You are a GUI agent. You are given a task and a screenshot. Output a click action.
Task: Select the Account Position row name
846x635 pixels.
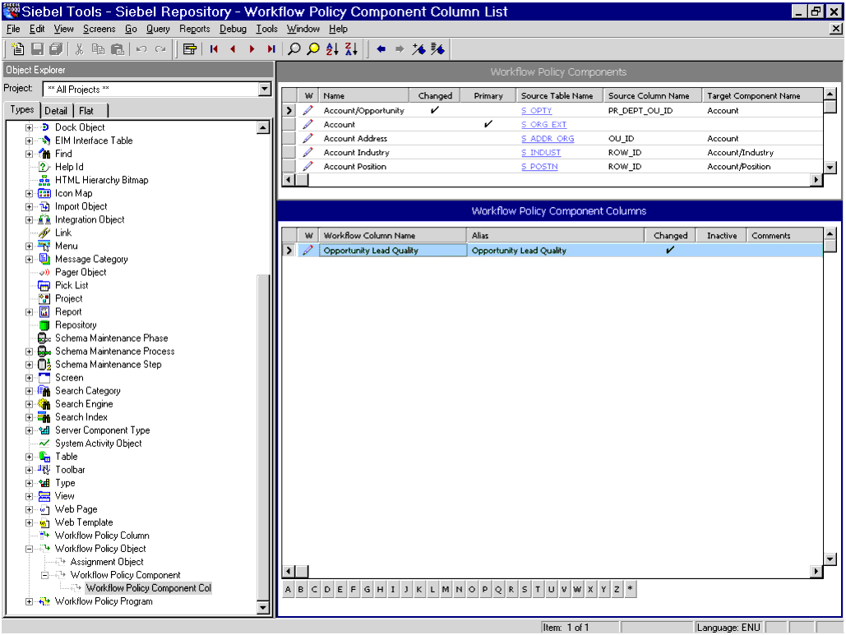point(355,166)
